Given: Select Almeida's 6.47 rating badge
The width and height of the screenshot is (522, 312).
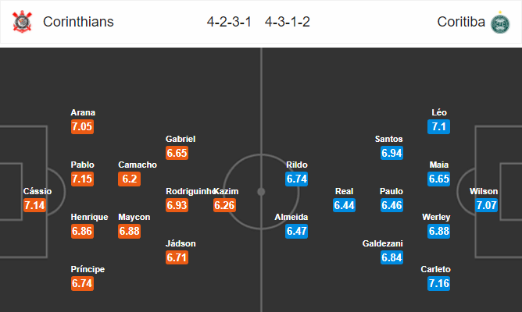Looking at the screenshot, I should (297, 231).
